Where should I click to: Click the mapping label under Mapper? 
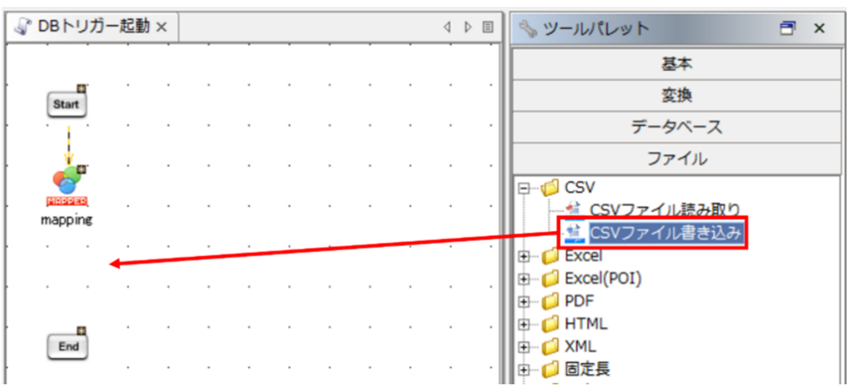(x=68, y=220)
